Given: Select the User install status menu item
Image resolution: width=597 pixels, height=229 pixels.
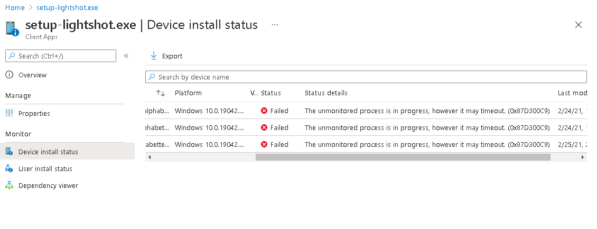Looking at the screenshot, I should (x=45, y=168).
